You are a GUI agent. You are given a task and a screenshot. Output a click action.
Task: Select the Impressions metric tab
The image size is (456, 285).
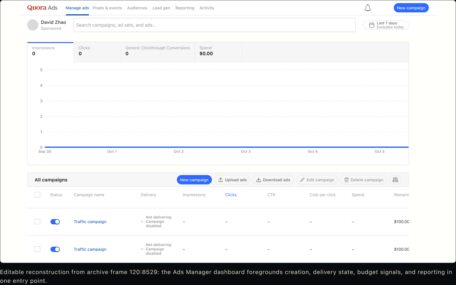click(x=50, y=52)
